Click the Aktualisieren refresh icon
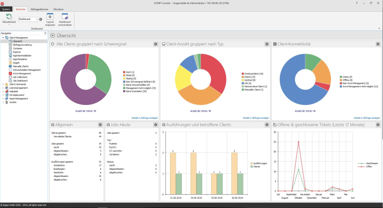The height and width of the screenshot is (208, 383). pos(8,17)
